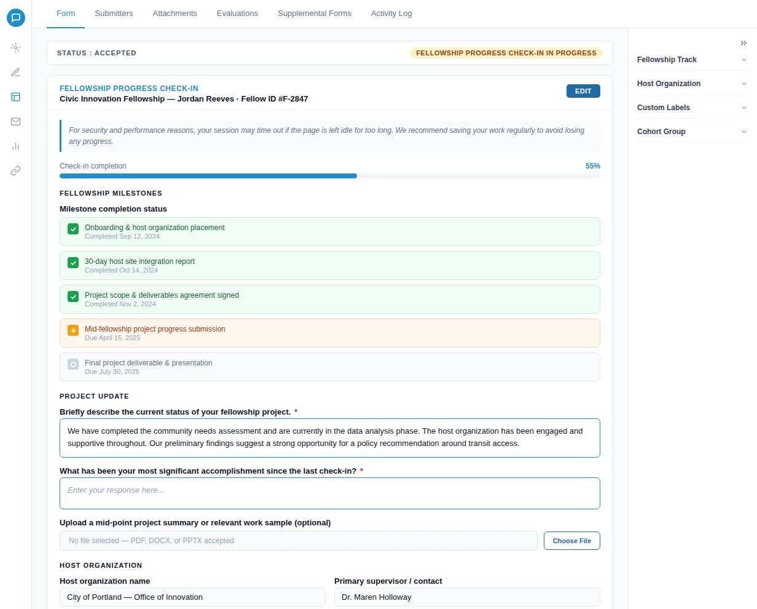Image resolution: width=757 pixels, height=609 pixels.
Task: Click the link icon in the sidebar
Action: point(15,170)
